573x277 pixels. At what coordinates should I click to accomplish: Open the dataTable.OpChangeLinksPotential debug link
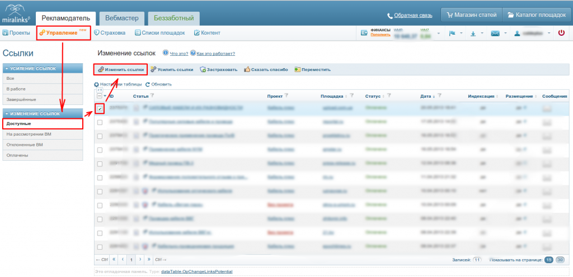[196, 272]
